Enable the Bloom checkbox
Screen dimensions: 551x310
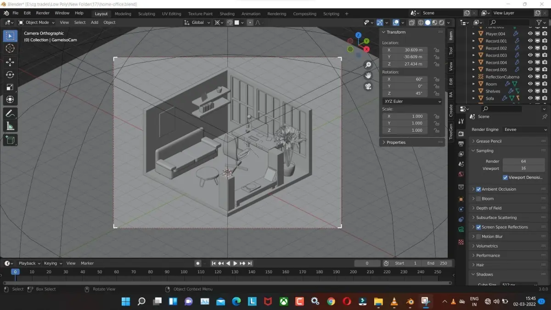478,199
